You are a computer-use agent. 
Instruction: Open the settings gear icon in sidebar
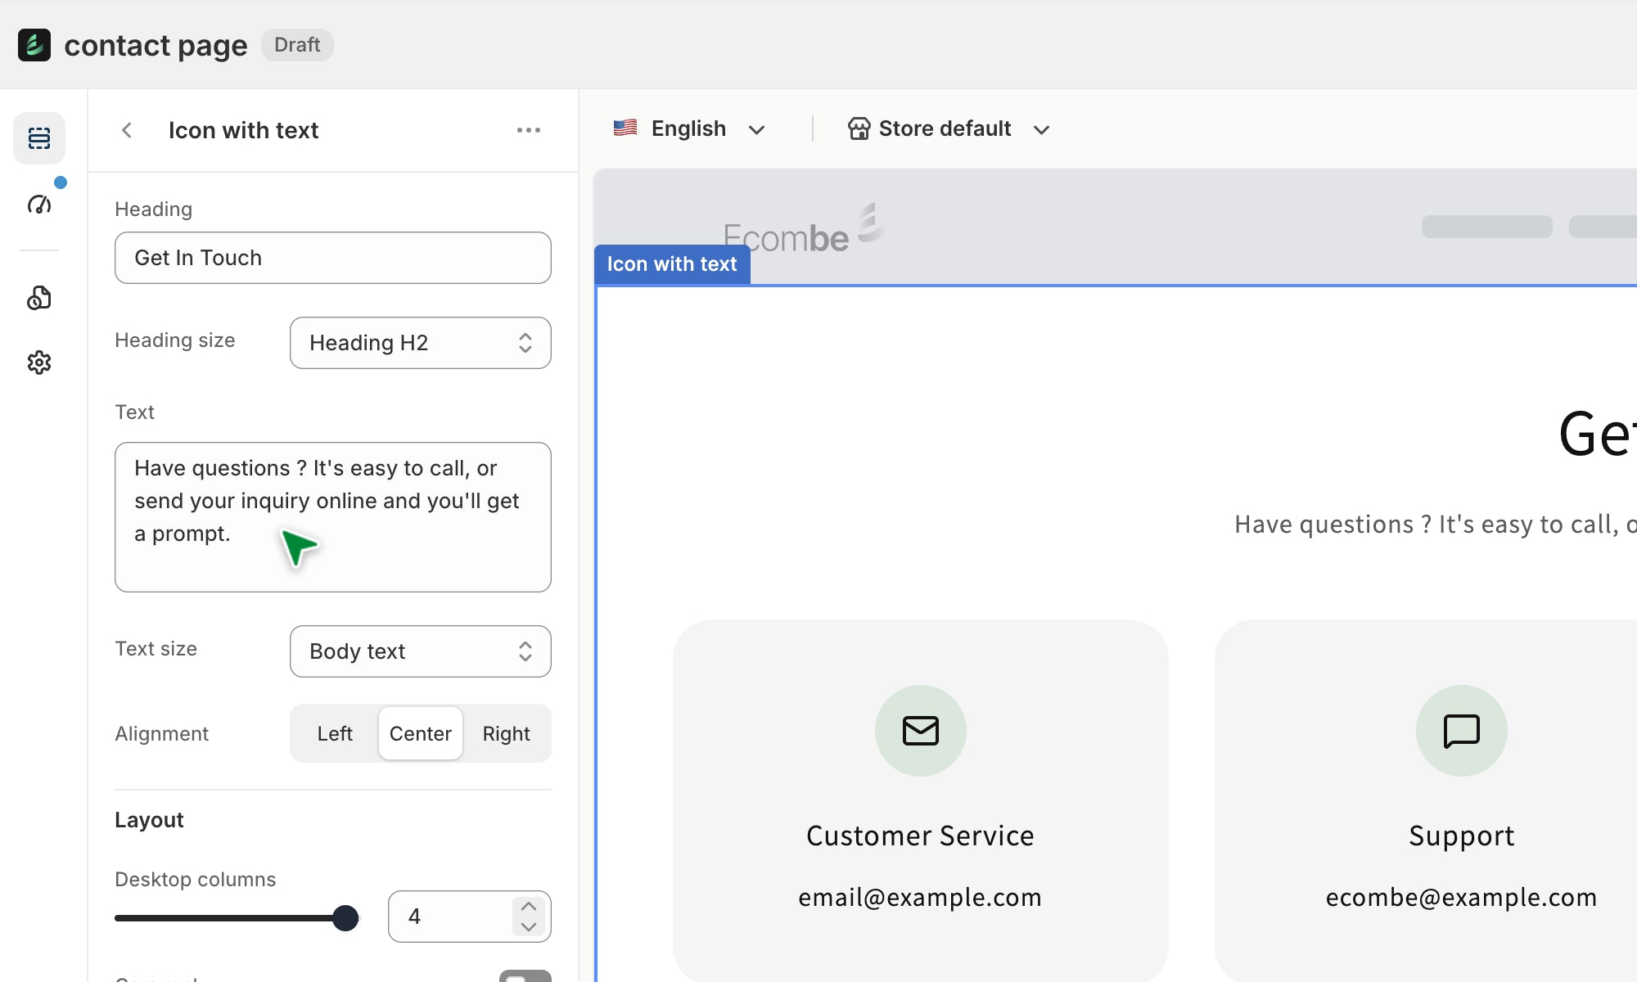tap(38, 363)
